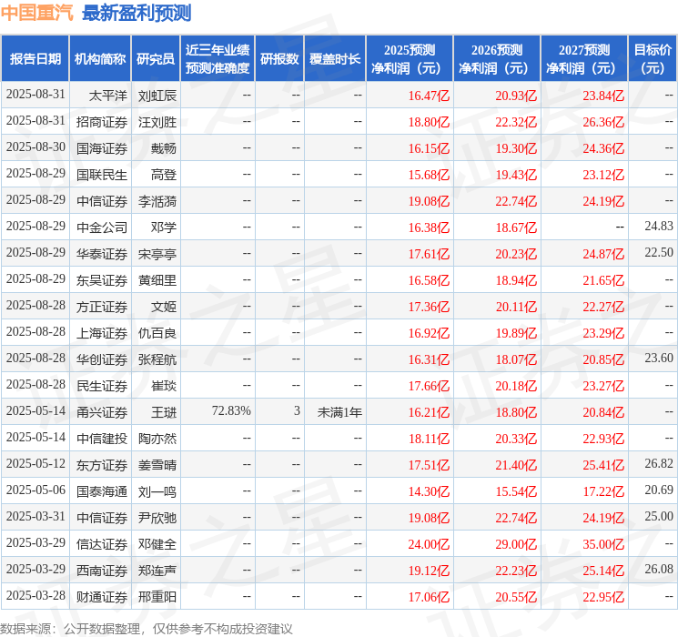The height and width of the screenshot is (637, 678).
Task: Click 21.65亿 forecast value
Action: (x=603, y=280)
